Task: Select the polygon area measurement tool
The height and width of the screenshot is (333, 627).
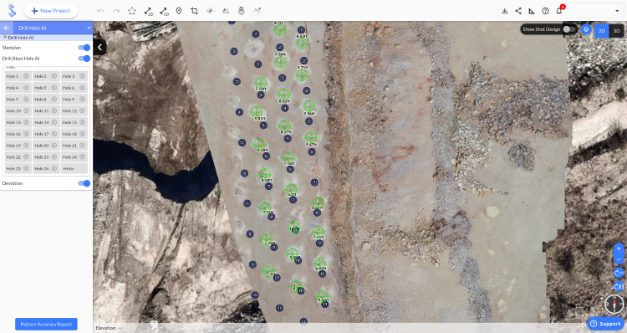Action: (x=132, y=11)
